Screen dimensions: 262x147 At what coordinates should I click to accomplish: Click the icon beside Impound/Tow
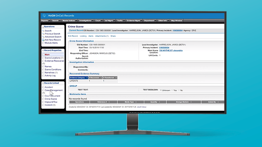click(43, 102)
